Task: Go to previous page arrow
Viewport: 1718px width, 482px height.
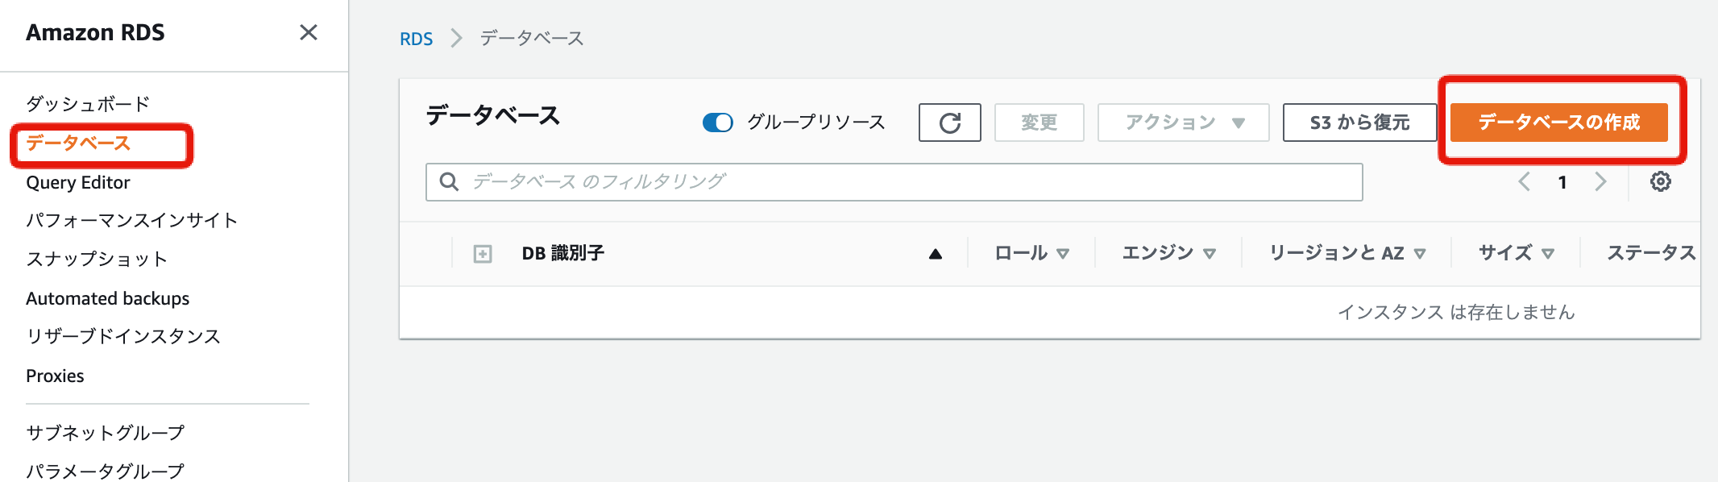Action: pyautogui.click(x=1524, y=181)
